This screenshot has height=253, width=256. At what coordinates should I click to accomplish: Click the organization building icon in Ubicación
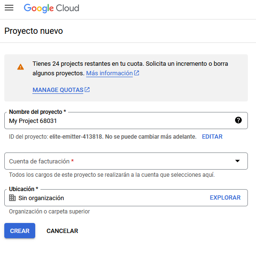pyautogui.click(x=12, y=198)
